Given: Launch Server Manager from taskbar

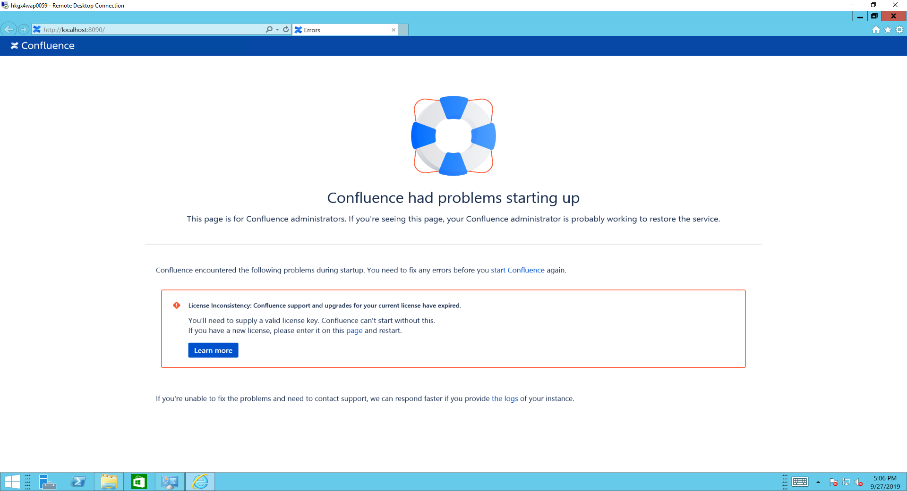Looking at the screenshot, I should pyautogui.click(x=47, y=482).
